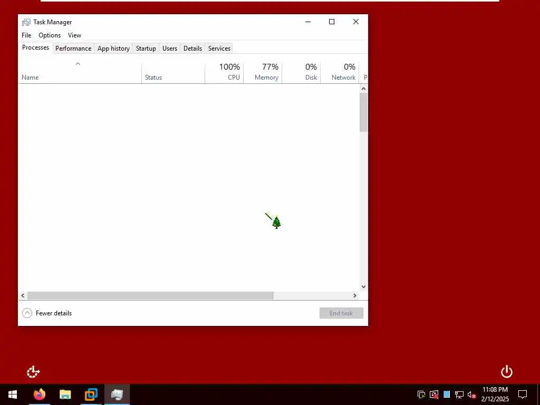This screenshot has width=540, height=405.
Task: Click the horizontal scrollbar thumb
Action: [x=150, y=295]
